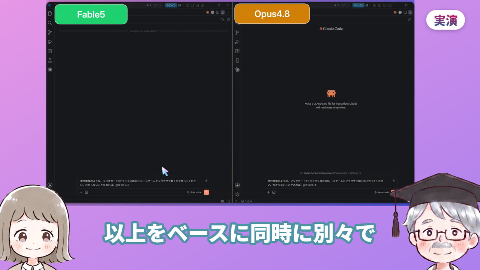The width and height of the screenshot is (480, 270).
Task: Click Copilot status icon in left title bar
Action: click(x=179, y=5)
